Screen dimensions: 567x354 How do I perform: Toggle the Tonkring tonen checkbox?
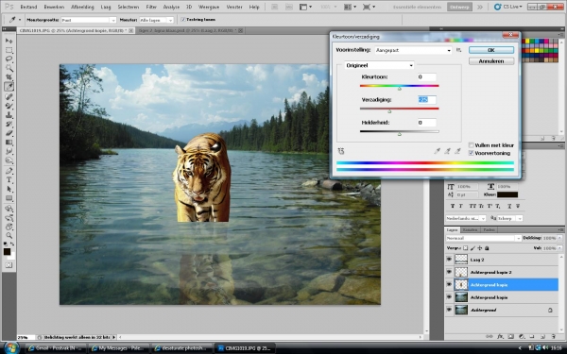pyautogui.click(x=183, y=20)
